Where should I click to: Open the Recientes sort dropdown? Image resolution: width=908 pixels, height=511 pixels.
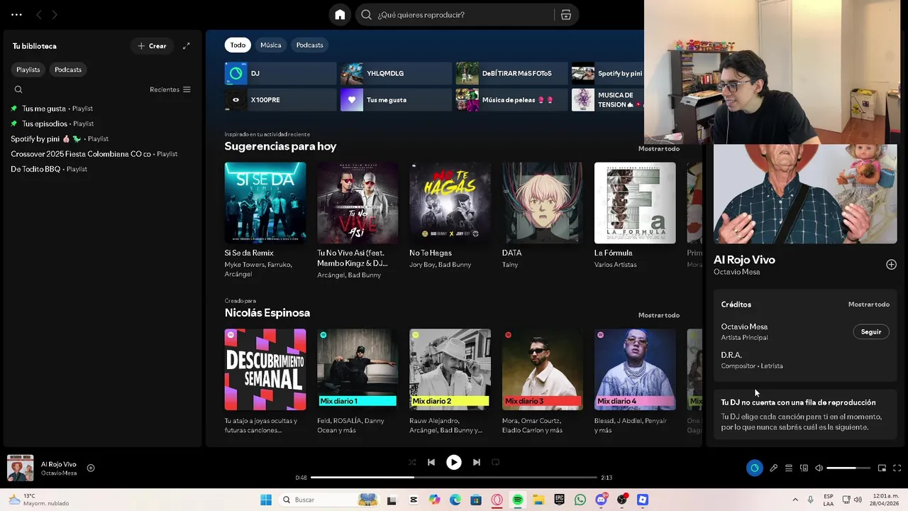click(x=170, y=89)
